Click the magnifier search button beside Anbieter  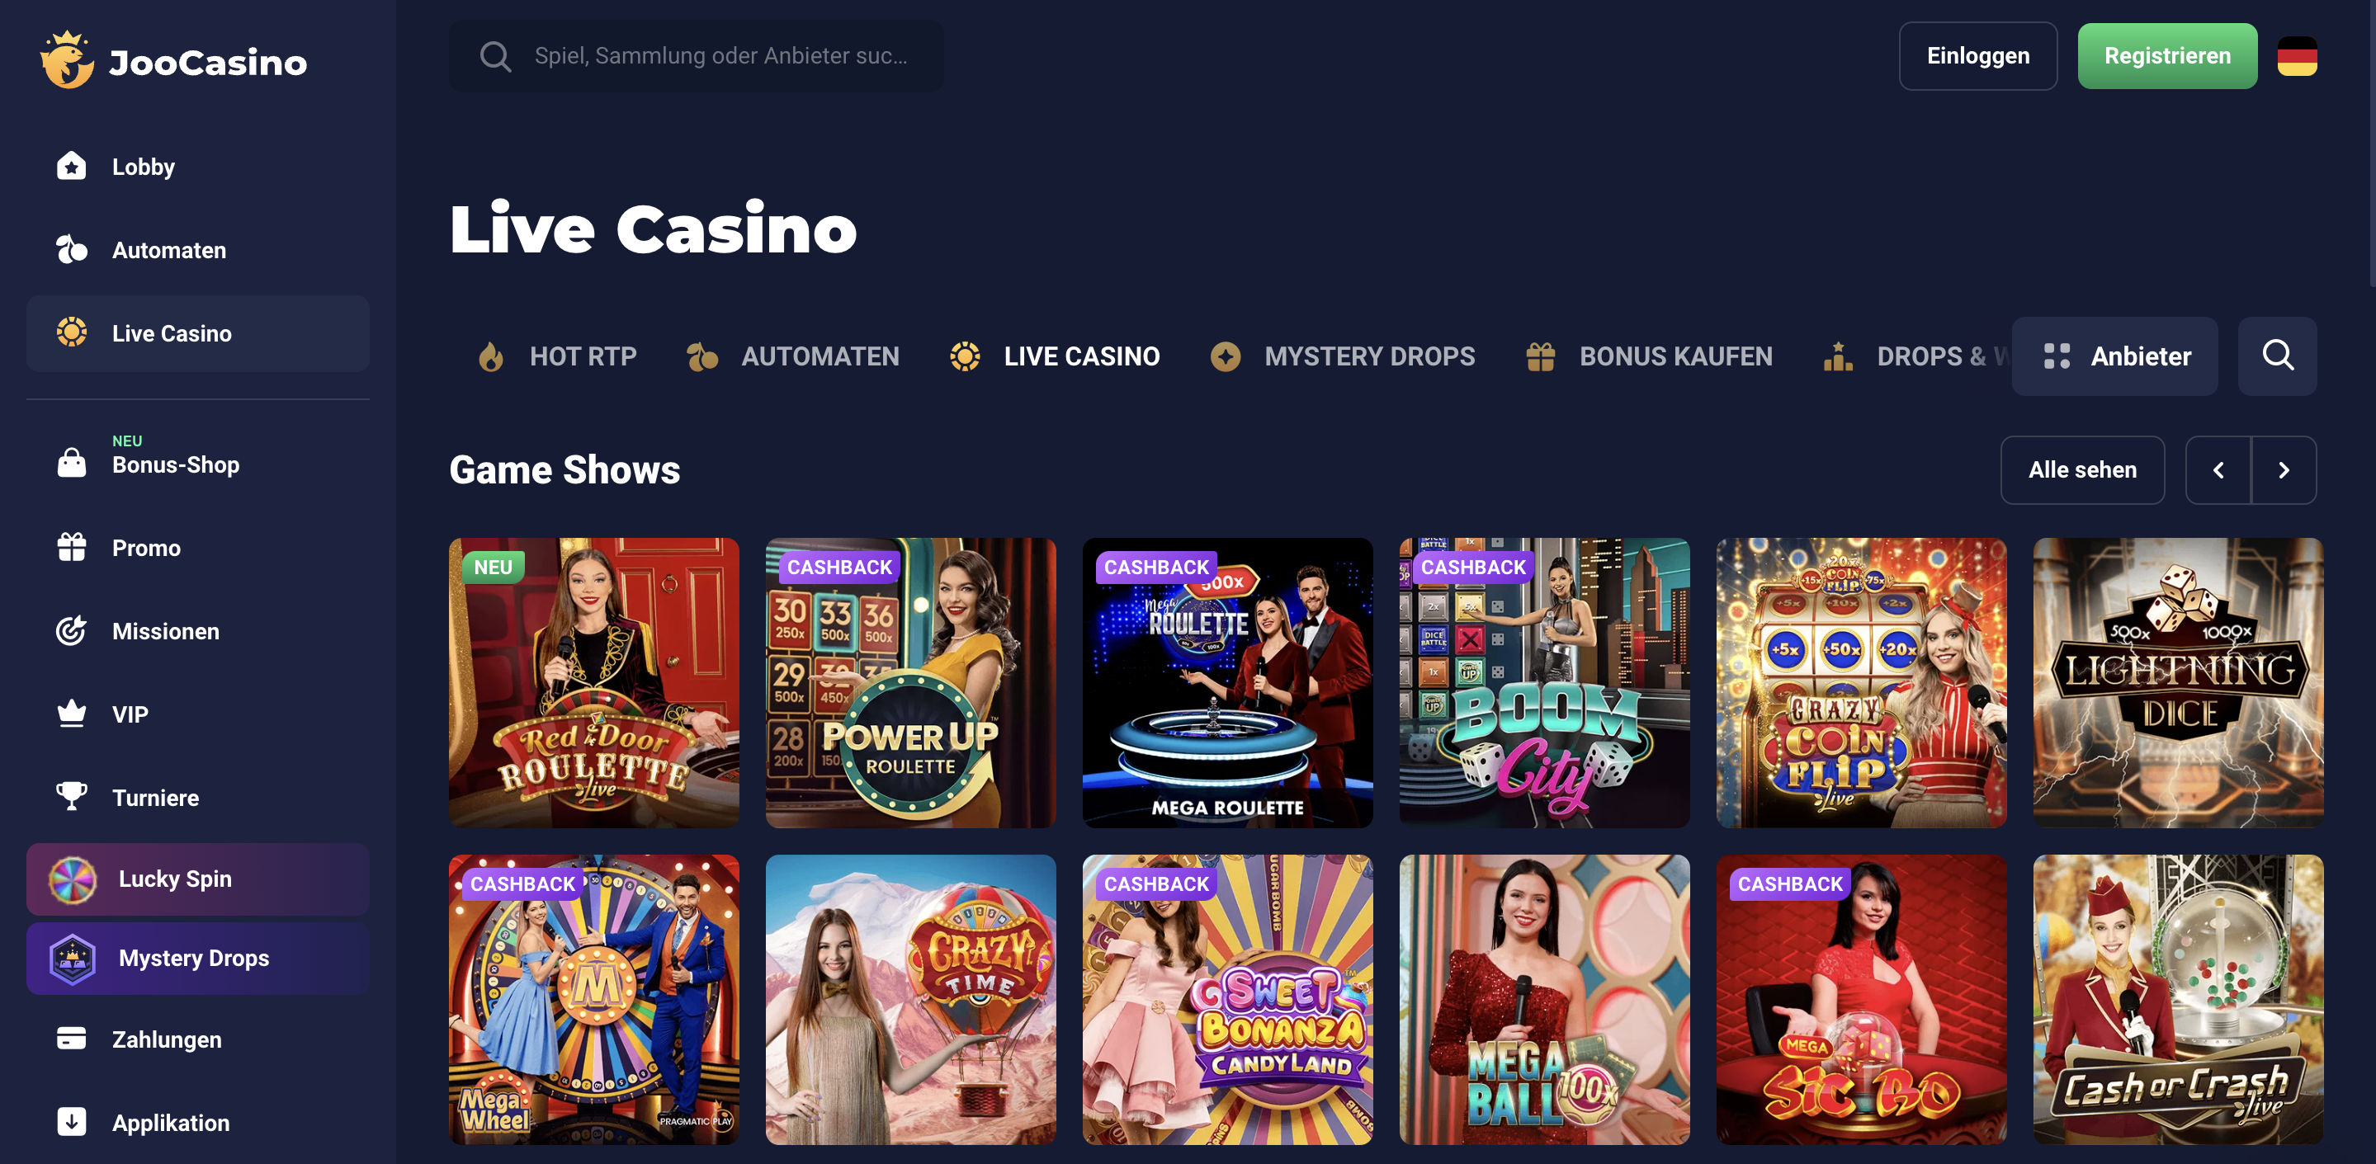(x=2276, y=356)
